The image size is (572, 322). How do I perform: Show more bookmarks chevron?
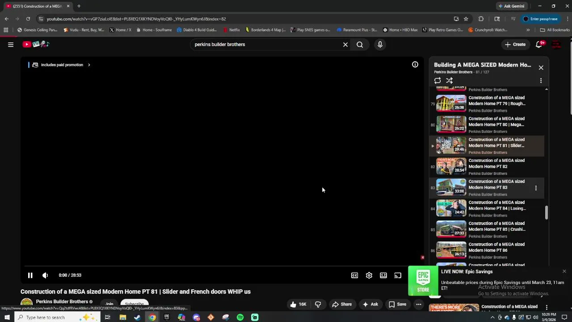(528, 30)
